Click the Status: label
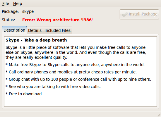This screenshot has height=117, width=161. click(8, 20)
